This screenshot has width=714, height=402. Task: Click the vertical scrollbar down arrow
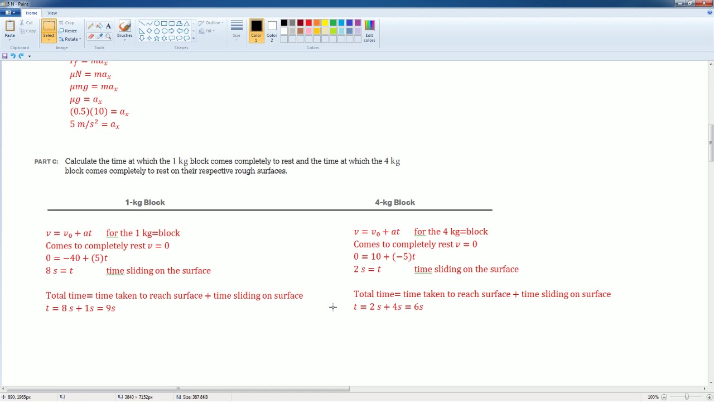pyautogui.click(x=711, y=384)
